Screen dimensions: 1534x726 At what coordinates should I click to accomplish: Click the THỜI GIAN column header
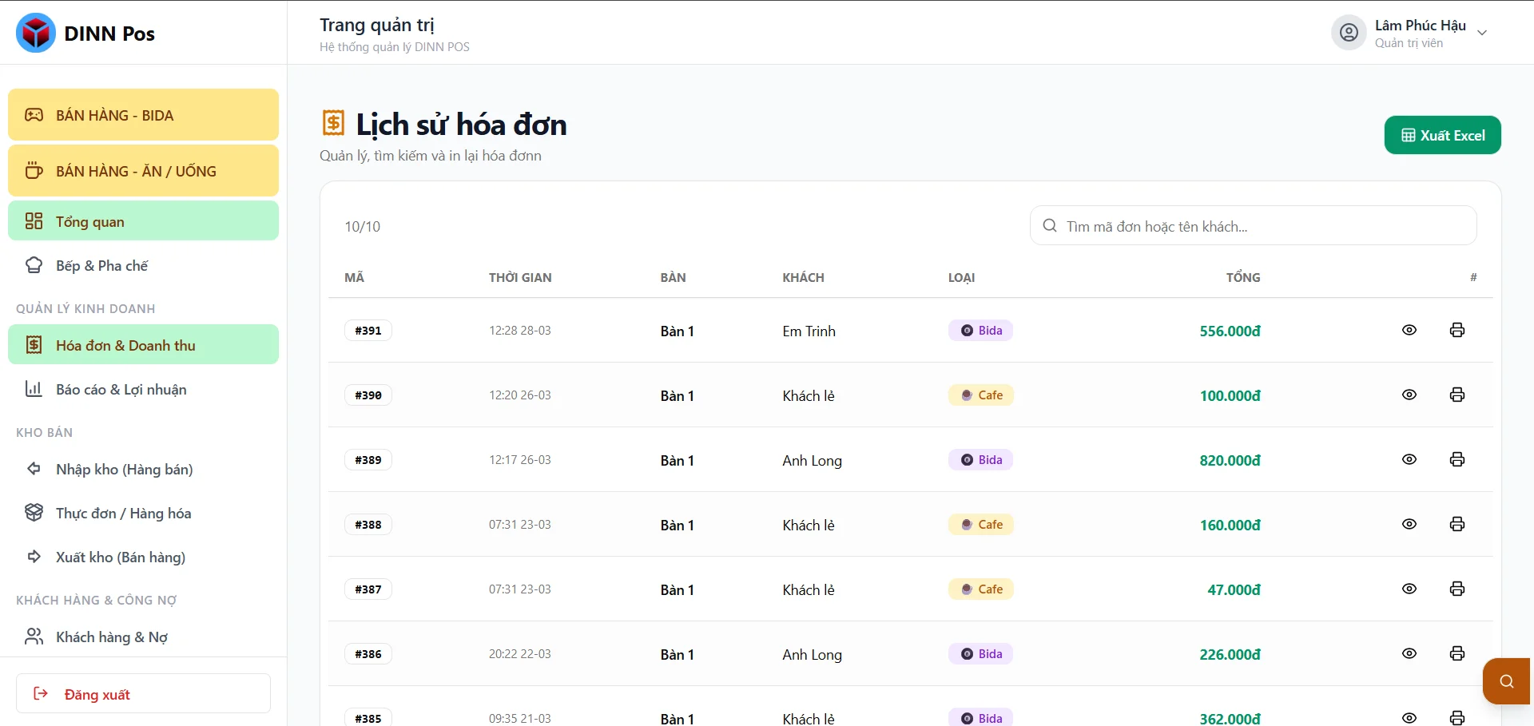[520, 278]
